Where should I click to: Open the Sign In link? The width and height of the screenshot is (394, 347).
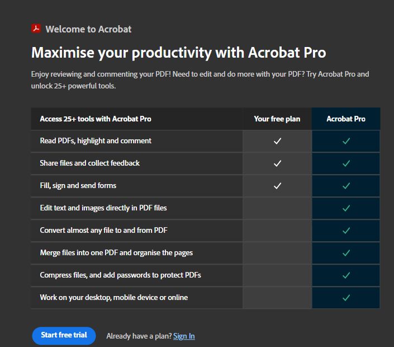[184, 336]
